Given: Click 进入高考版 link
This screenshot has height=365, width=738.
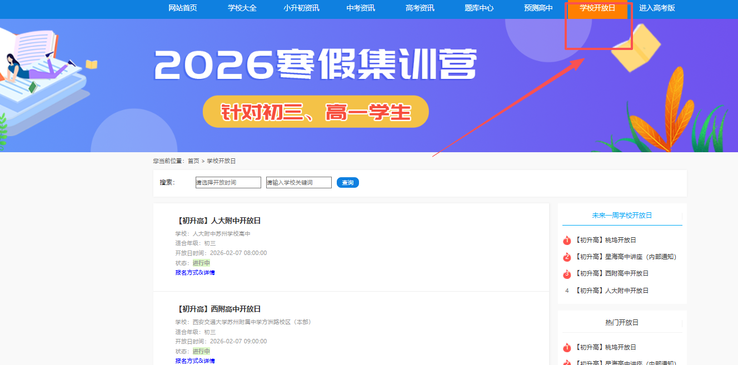Looking at the screenshot, I should [x=657, y=8].
